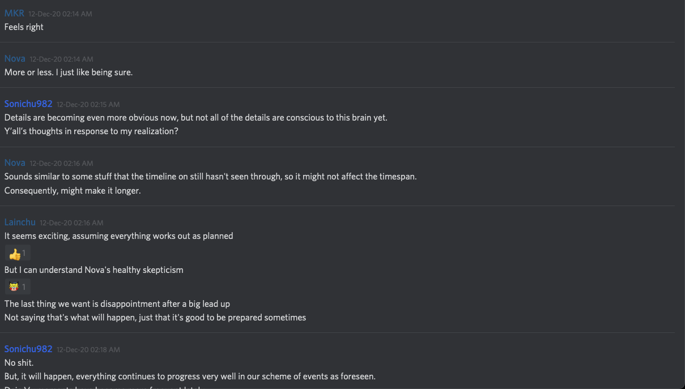Click the 02:15 AM timestamp beside Sonichu982
This screenshot has height=389, width=685.
coord(88,104)
